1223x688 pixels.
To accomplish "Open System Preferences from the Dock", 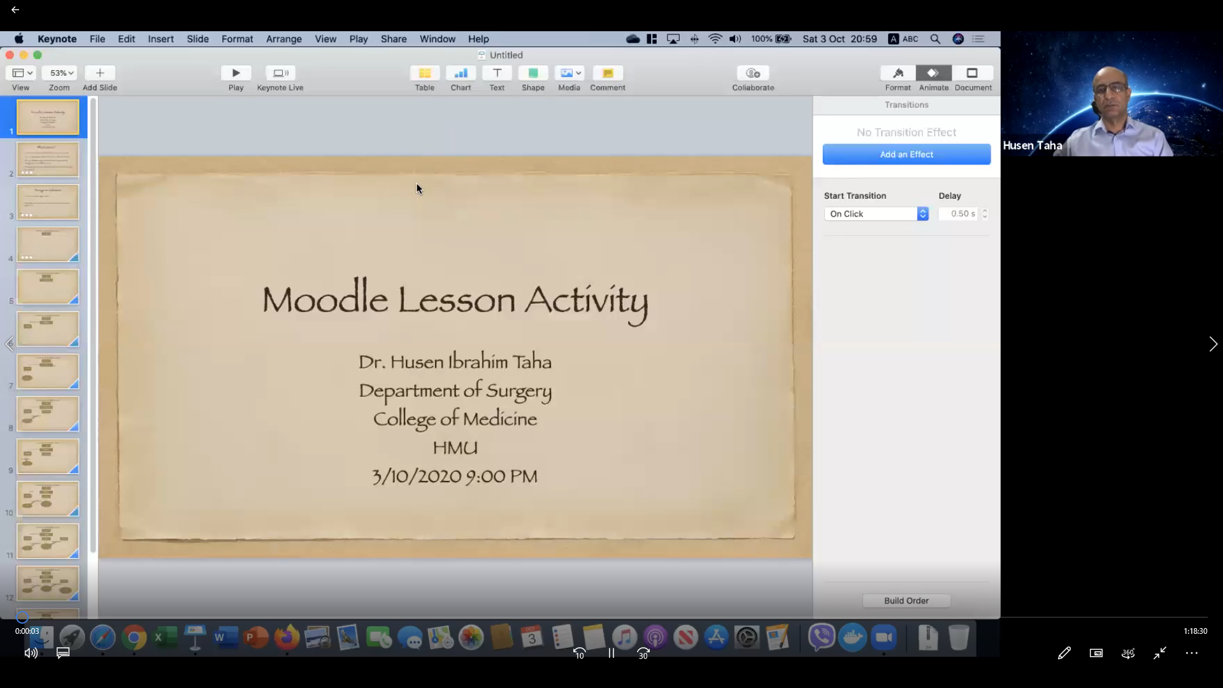I will [x=747, y=637].
